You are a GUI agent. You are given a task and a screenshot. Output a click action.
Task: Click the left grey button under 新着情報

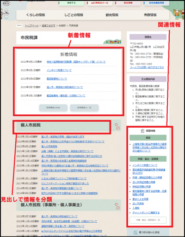(x=53, y=107)
